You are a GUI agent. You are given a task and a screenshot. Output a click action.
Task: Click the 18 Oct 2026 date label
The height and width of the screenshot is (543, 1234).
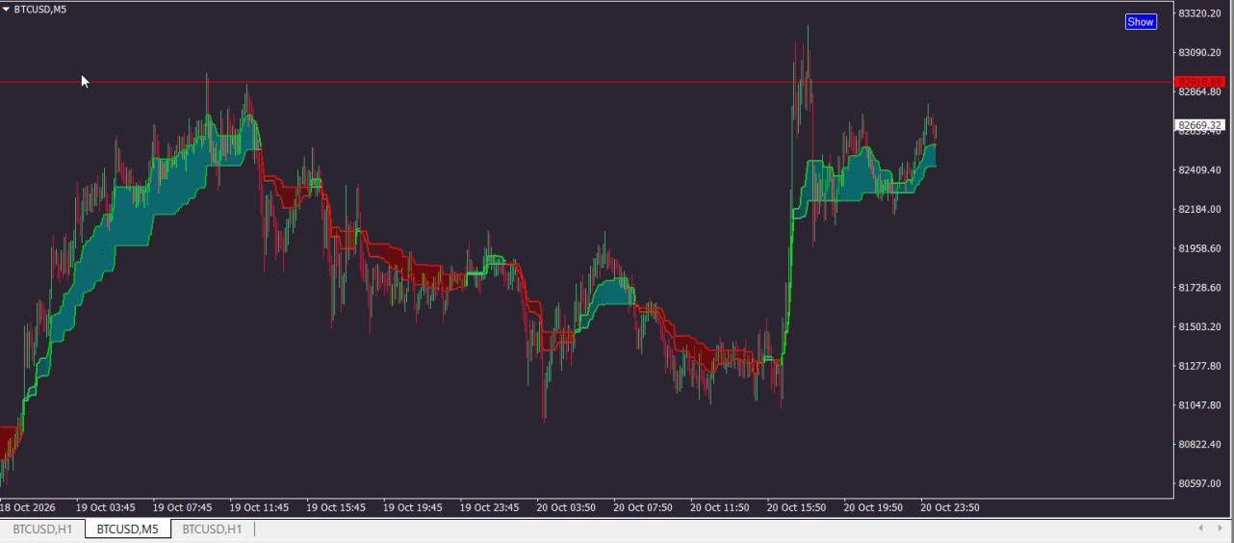[x=28, y=507]
